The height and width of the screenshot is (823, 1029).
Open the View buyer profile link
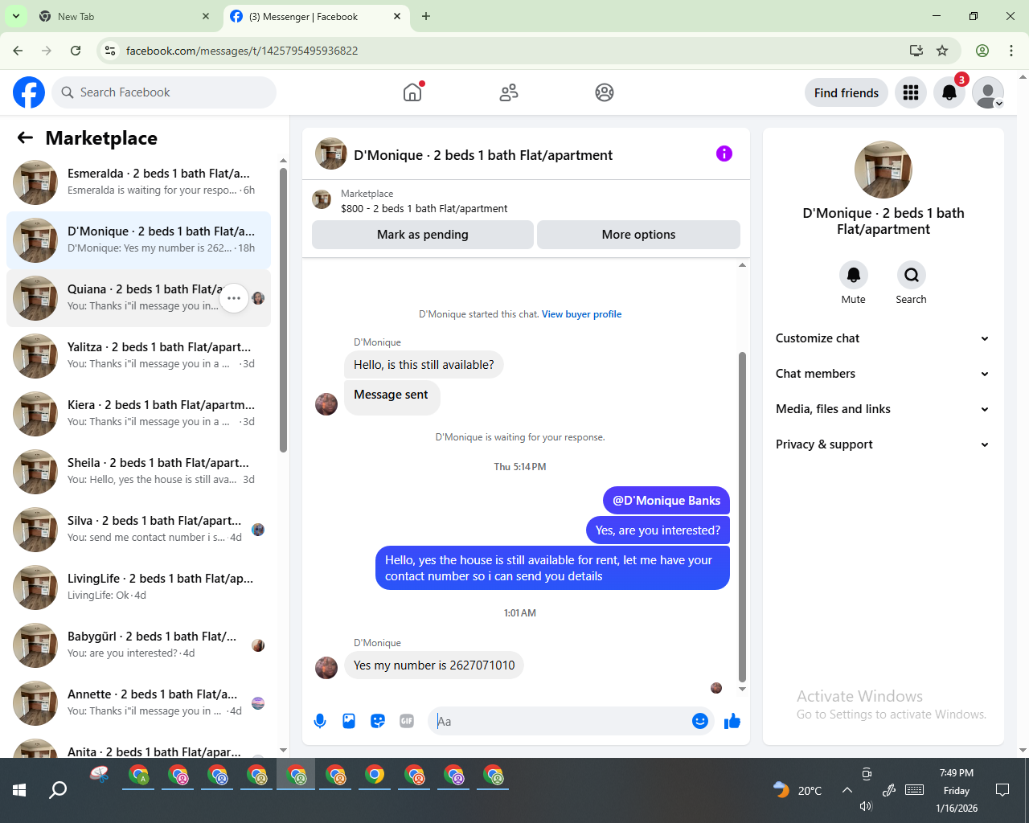(581, 314)
